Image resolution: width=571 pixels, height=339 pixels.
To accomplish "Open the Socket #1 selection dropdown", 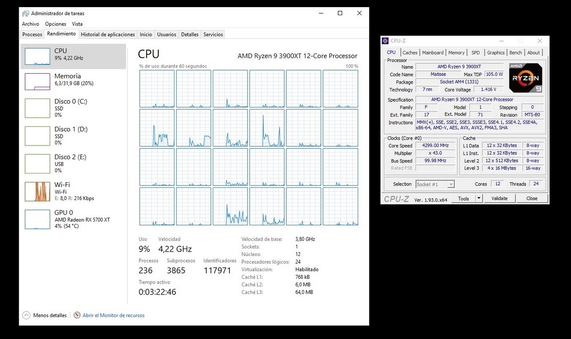I will pos(435,184).
